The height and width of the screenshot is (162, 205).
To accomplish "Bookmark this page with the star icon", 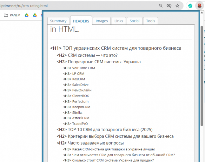I will [177, 6].
